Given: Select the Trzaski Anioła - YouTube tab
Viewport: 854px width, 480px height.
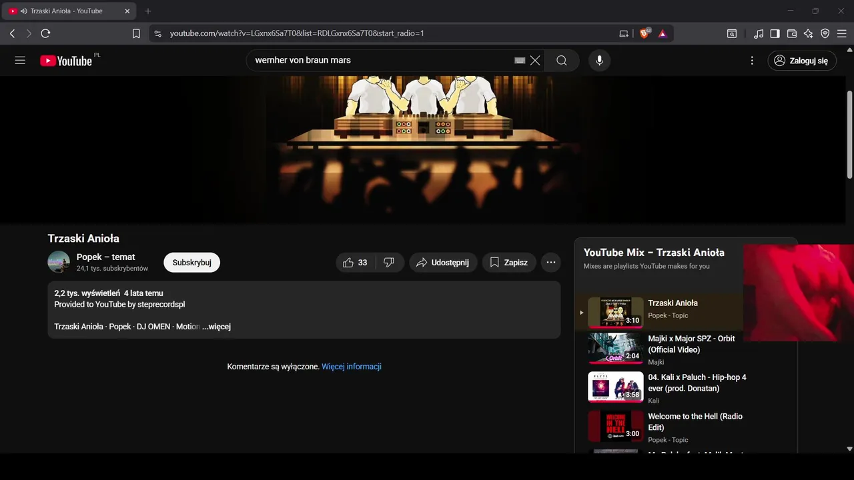Looking at the screenshot, I should (x=69, y=11).
